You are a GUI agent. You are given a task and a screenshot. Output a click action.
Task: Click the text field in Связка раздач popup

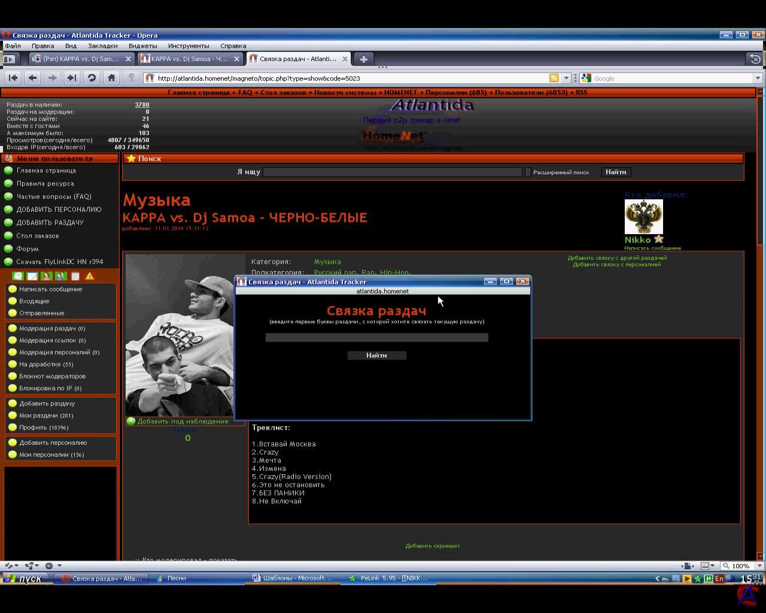point(376,338)
